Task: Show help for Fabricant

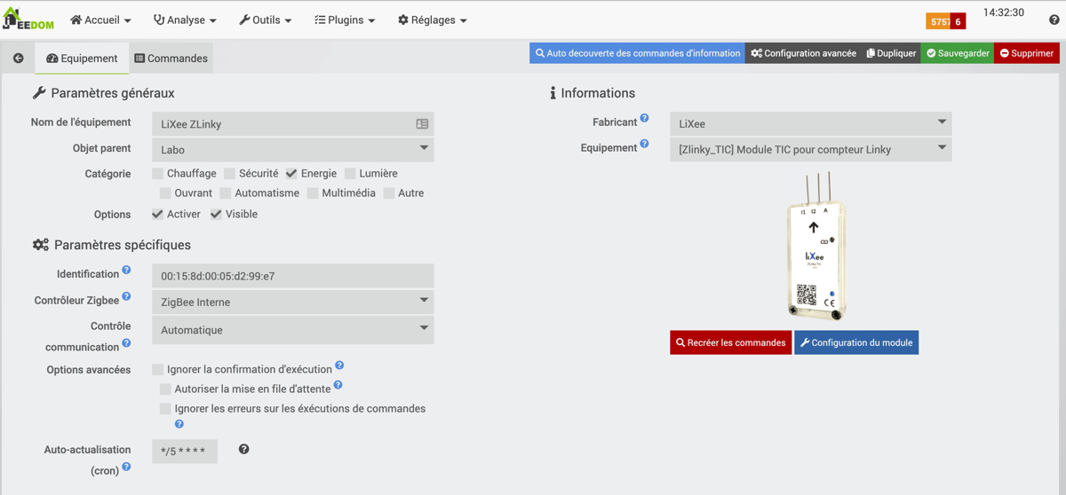Action: pos(645,118)
